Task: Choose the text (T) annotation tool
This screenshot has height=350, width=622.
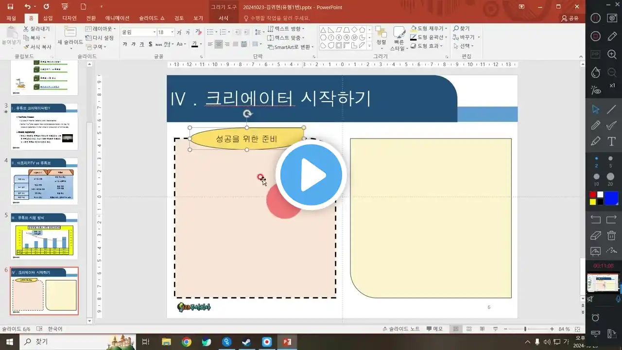Action: click(x=612, y=141)
